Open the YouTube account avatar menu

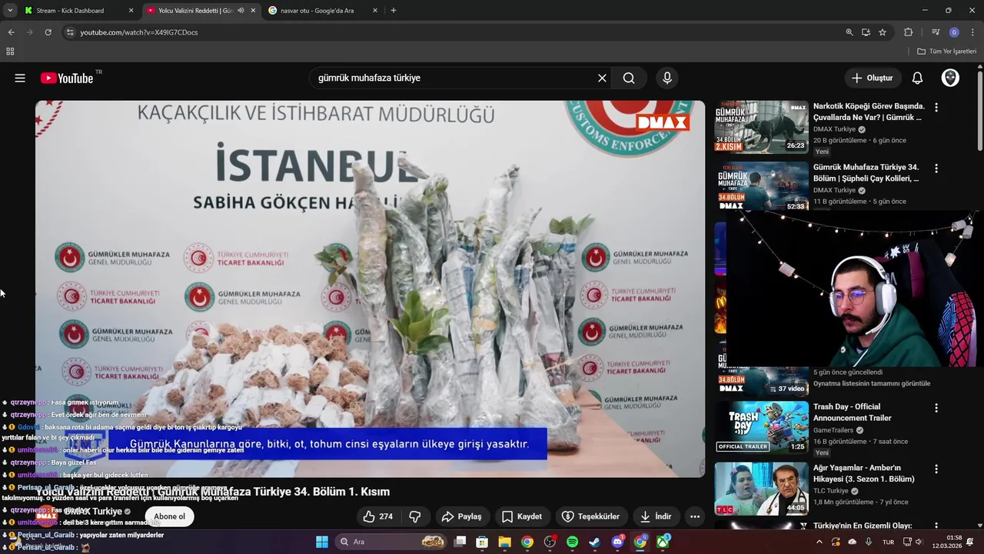950,78
